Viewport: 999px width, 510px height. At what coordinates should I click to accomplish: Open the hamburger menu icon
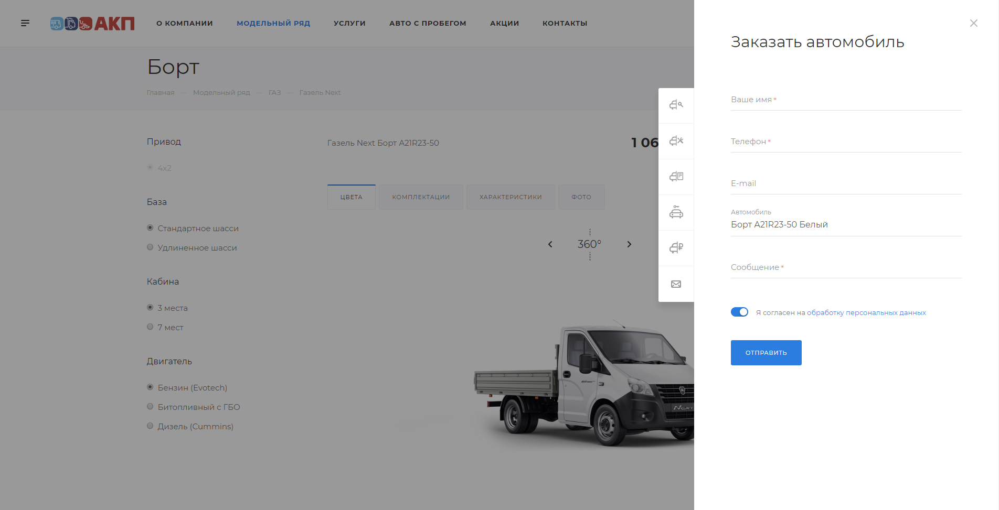pos(25,23)
